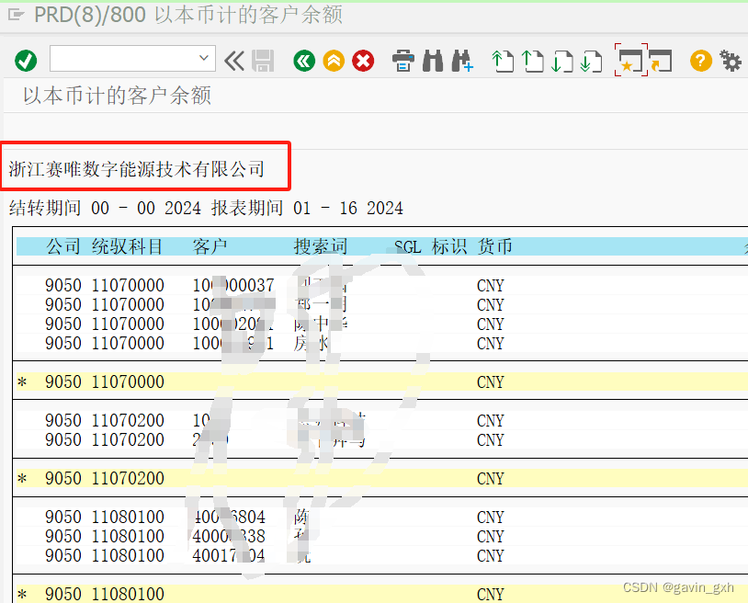This screenshot has width=748, height=603.
Task: Click the Save floppy disk icon
Action: pyautogui.click(x=263, y=61)
